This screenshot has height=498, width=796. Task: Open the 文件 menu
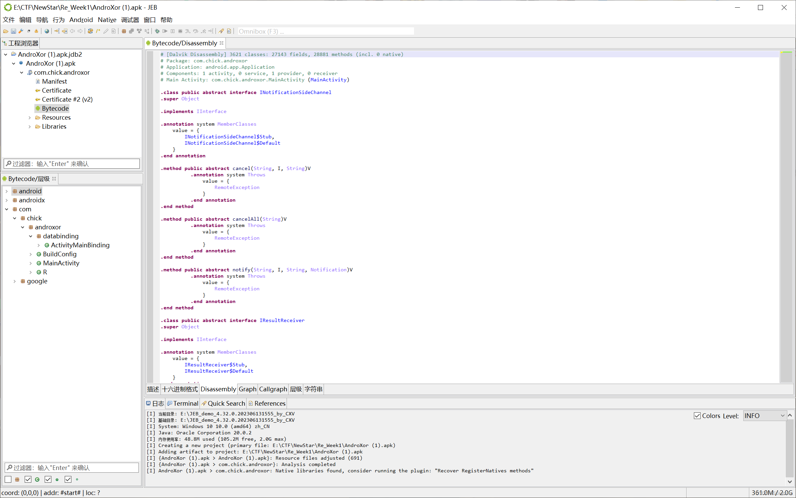9,20
